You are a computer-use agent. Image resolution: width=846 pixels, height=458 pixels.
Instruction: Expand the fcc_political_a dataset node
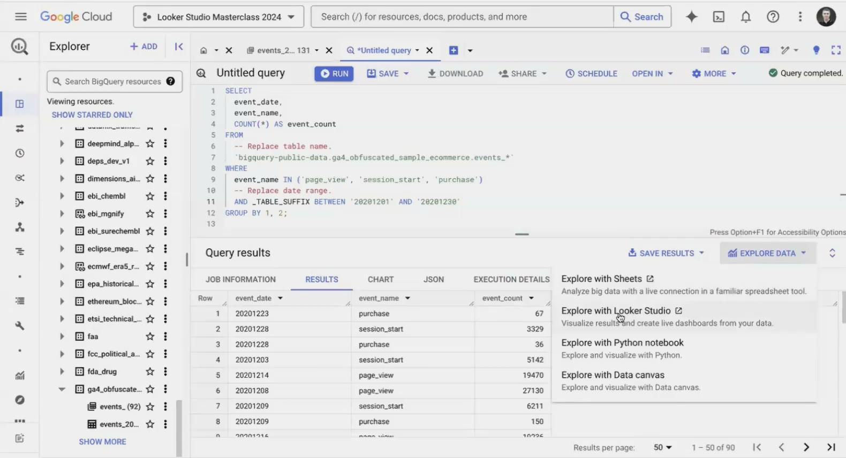pyautogui.click(x=62, y=354)
